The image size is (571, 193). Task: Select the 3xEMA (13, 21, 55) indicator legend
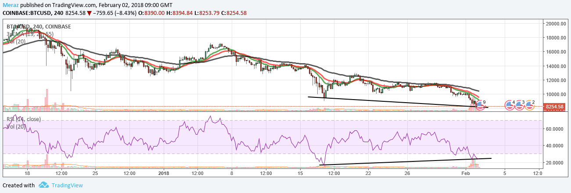29,34
